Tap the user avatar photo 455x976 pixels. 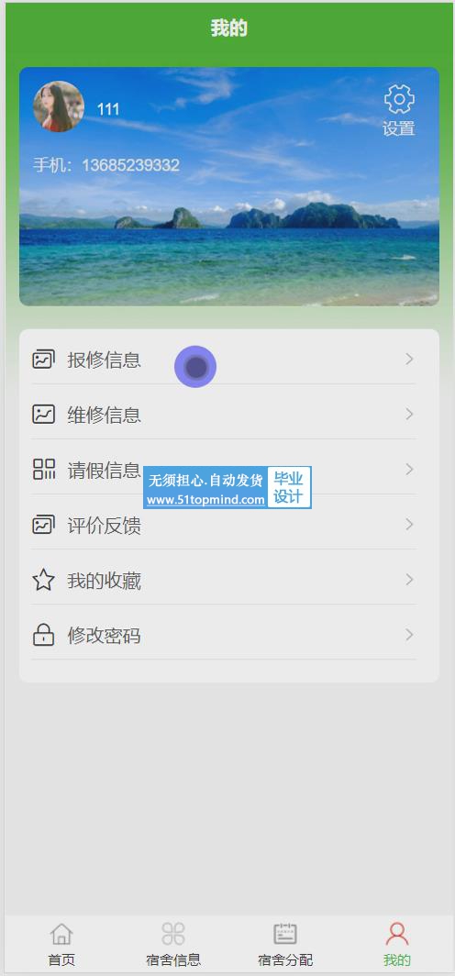[59, 106]
